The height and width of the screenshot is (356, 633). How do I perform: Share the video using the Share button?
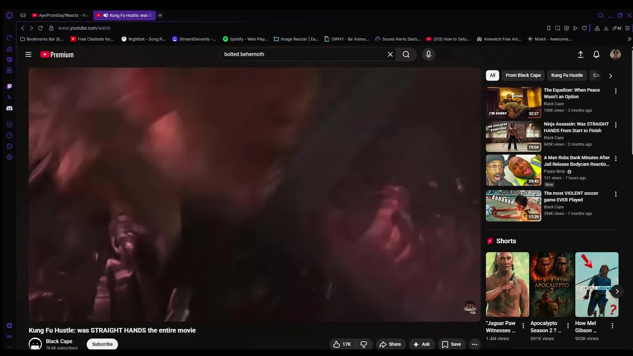[390, 344]
